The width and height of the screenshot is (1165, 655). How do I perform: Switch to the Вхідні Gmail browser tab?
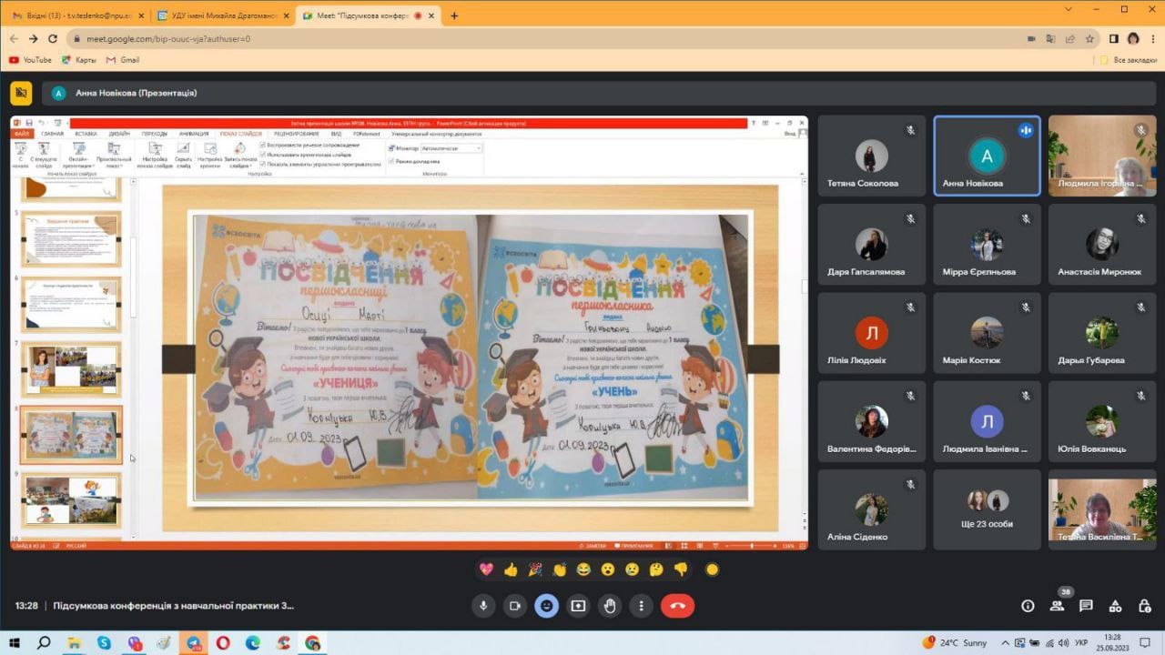pos(76,15)
